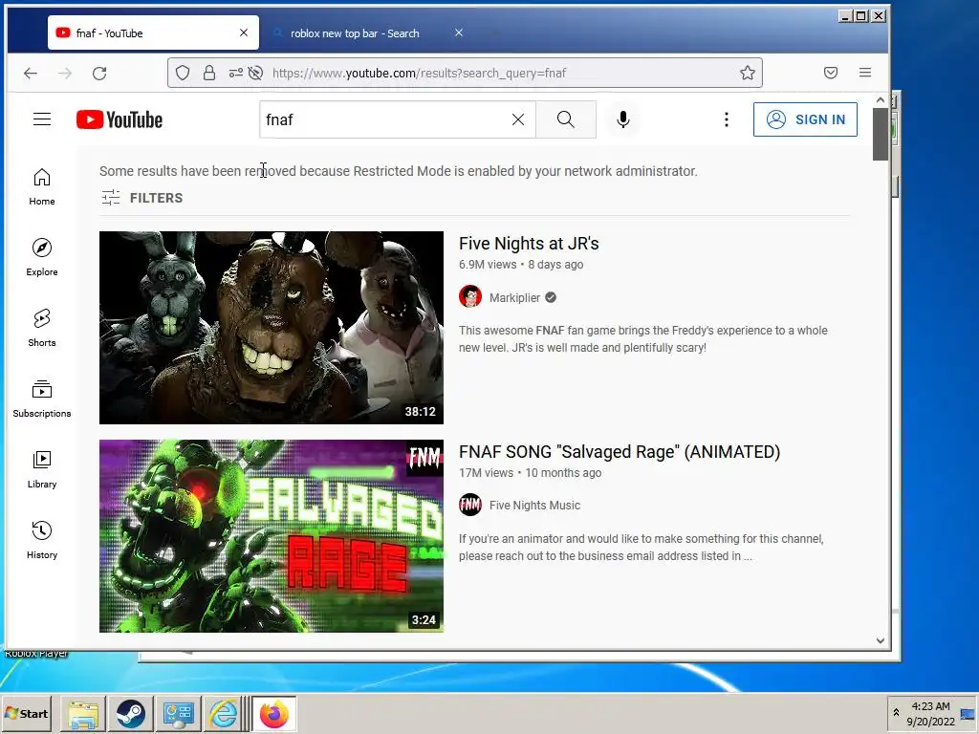The height and width of the screenshot is (734, 979).
Task: Bookmark this page with star
Action: 748,73
